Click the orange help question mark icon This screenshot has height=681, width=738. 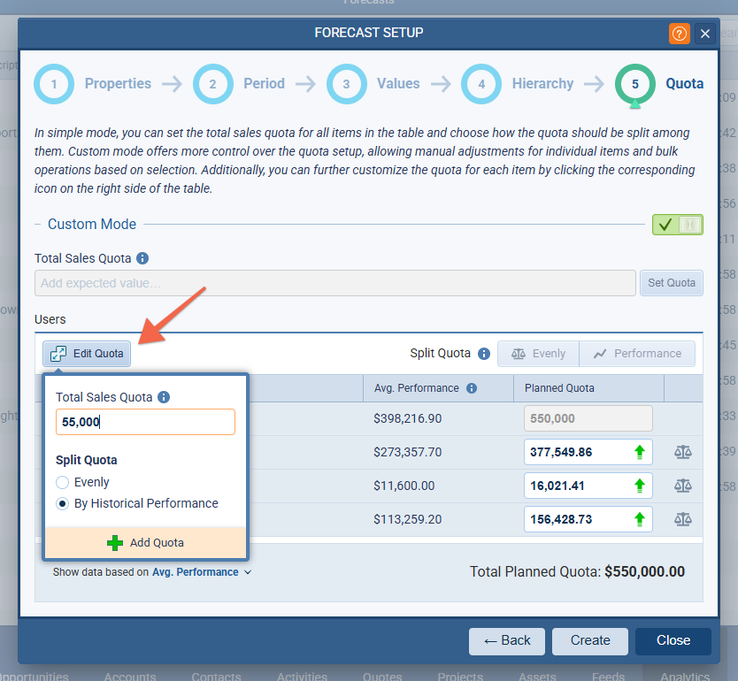679,34
